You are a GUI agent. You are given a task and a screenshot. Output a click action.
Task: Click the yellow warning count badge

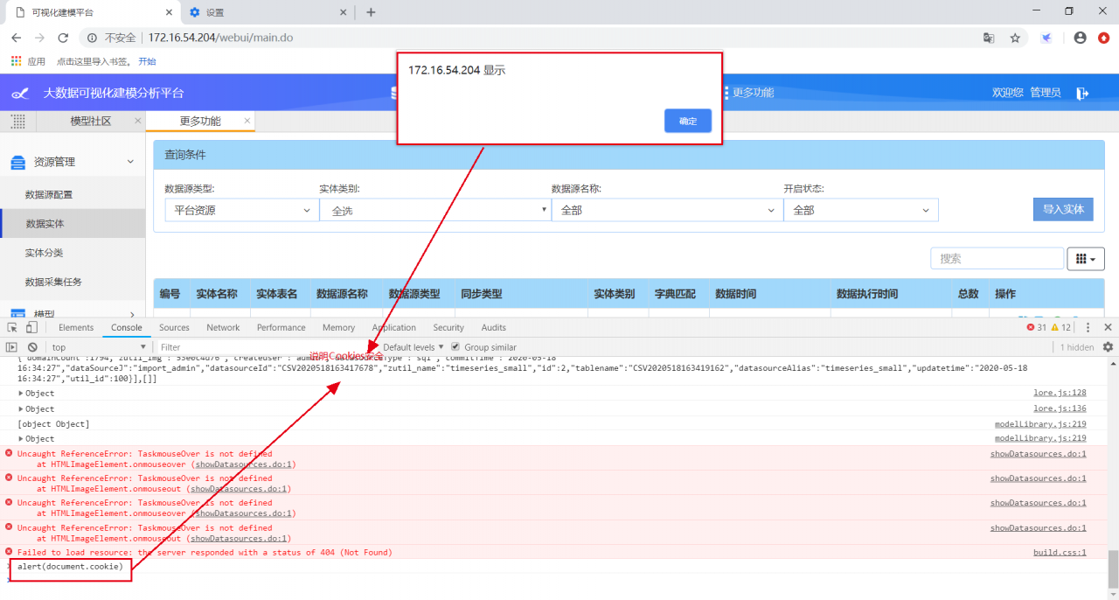[1060, 327]
